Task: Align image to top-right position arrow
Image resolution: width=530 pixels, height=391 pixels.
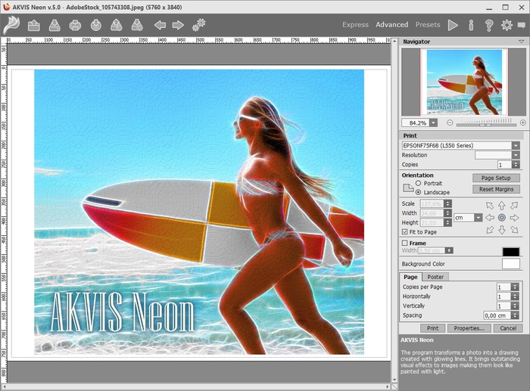Action: click(x=514, y=205)
